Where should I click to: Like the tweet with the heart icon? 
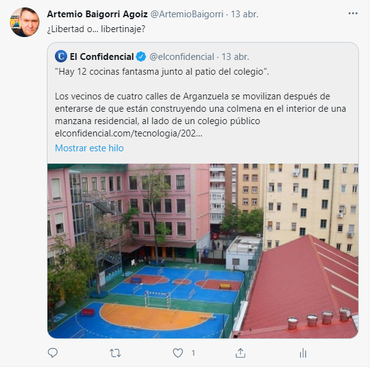click(x=178, y=353)
